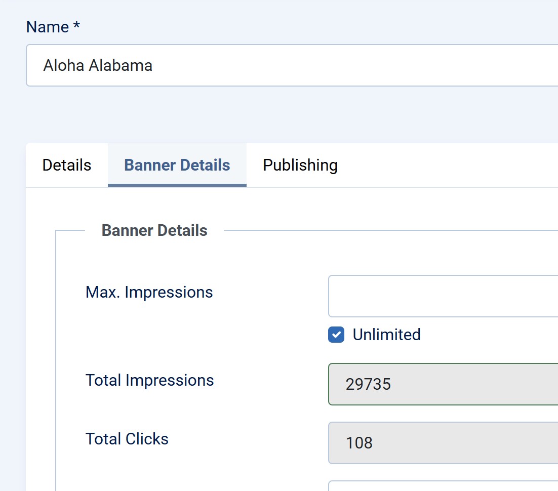Click the Max. Impressions label
The image size is (558, 491).
[x=149, y=292]
